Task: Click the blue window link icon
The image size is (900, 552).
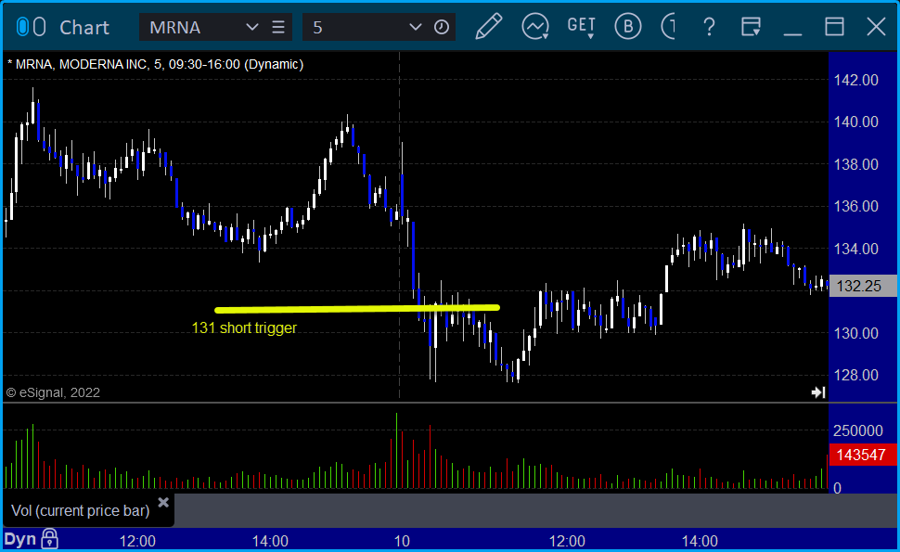Action: pyautogui.click(x=22, y=27)
